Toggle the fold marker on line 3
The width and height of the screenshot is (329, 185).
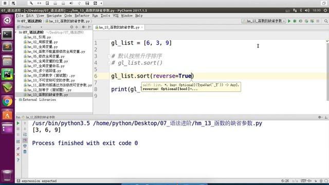pos(109,56)
